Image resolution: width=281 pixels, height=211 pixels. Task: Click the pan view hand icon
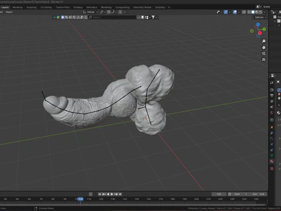pyautogui.click(x=263, y=47)
